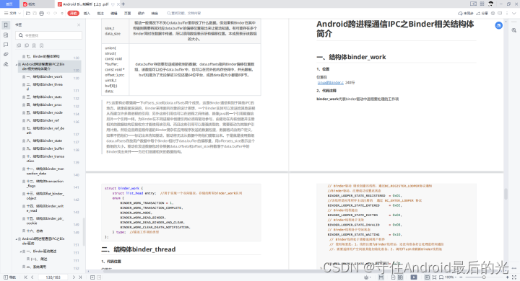Open the comments sidebar icon
This screenshot has height=281, width=520.
pos(6,45)
